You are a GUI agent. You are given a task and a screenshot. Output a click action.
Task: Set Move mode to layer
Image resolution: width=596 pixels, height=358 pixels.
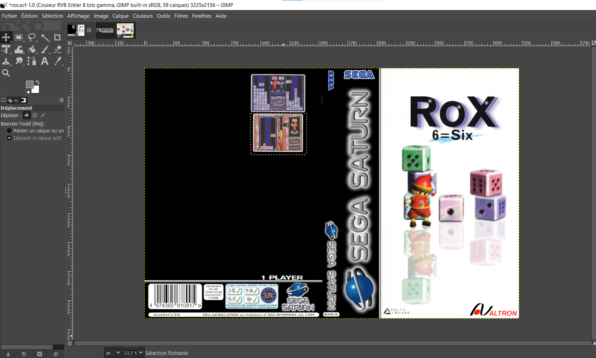pos(27,115)
